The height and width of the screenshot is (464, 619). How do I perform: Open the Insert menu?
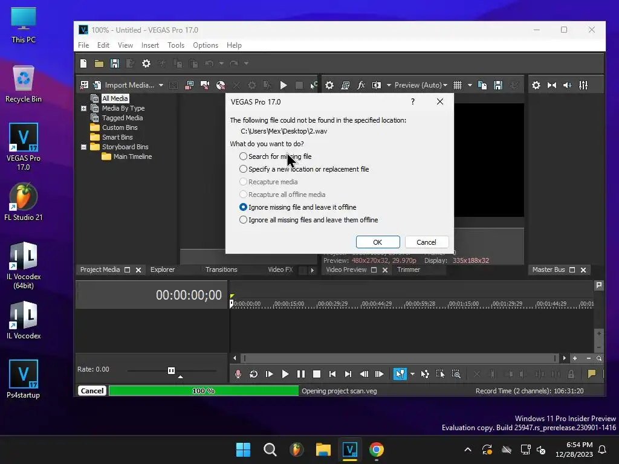pos(150,45)
